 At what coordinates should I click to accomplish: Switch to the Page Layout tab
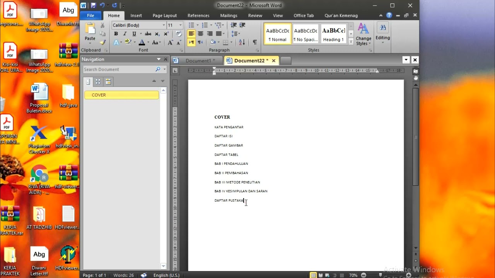(165, 15)
